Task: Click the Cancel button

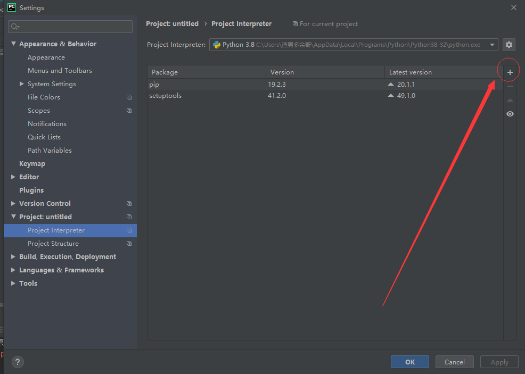Action: pos(454,362)
